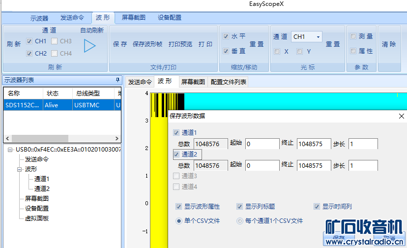Toggle the CH1 channel checkbox
This screenshot has width=407, height=248.
point(29,41)
